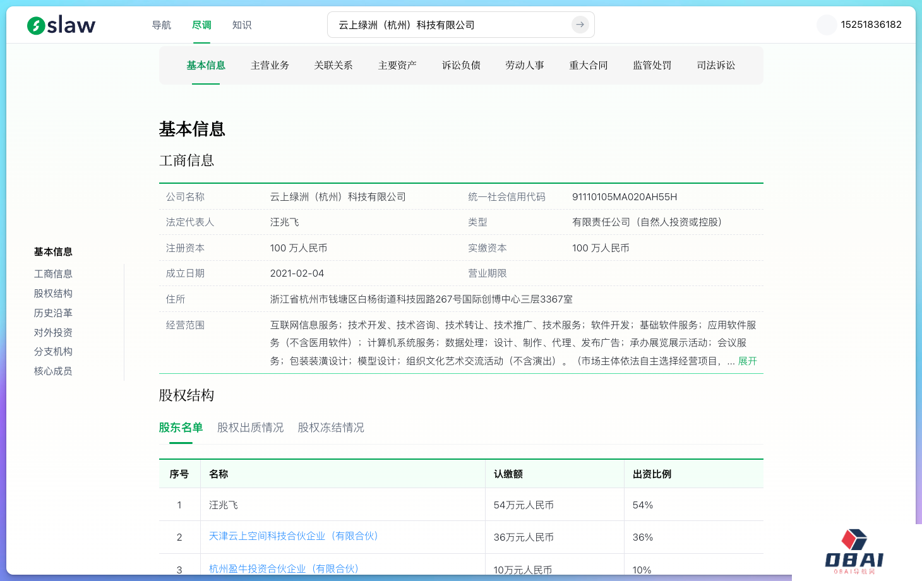Switch to the 关联关系 tab
922x581 pixels.
333,66
